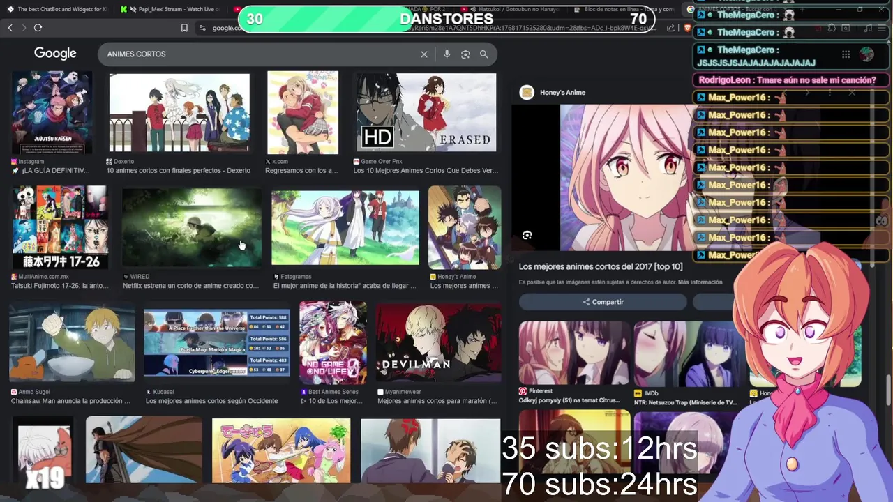Viewport: 893px width, 502px height.
Task: Open the colorful chibi girls thumbnail
Action: tap(281, 450)
